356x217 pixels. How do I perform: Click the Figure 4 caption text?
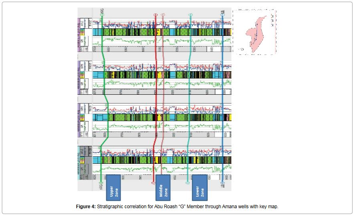click(177, 207)
